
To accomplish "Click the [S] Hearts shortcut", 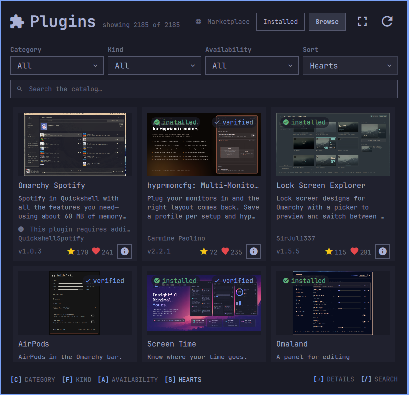I will 183,379.
